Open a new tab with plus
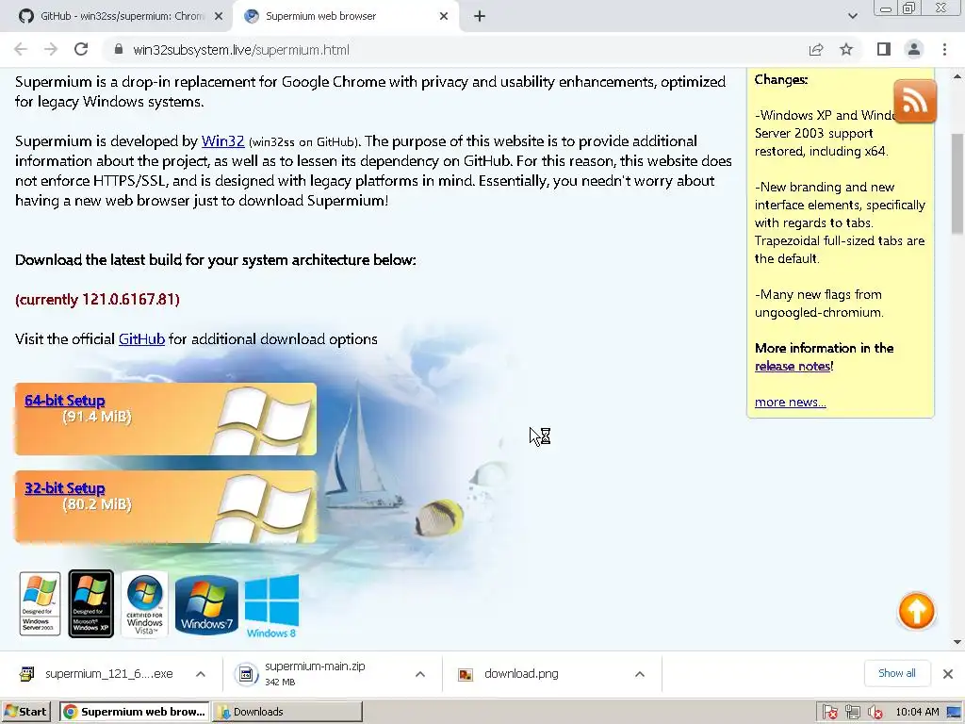This screenshot has width=965, height=724. tap(480, 16)
